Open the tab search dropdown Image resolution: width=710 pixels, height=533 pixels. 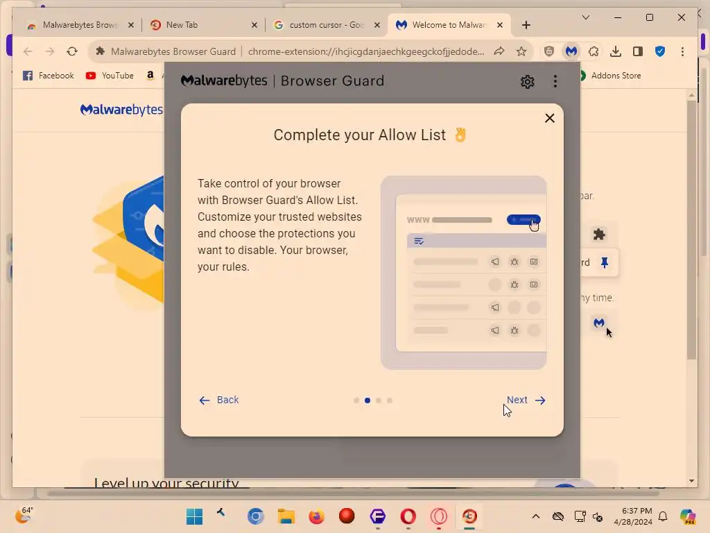[x=585, y=17]
